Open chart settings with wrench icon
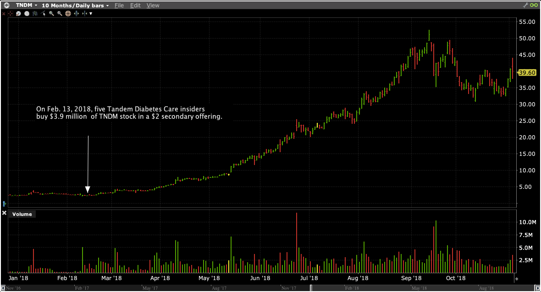This screenshot has height=292, width=541. pyautogui.click(x=525, y=5)
